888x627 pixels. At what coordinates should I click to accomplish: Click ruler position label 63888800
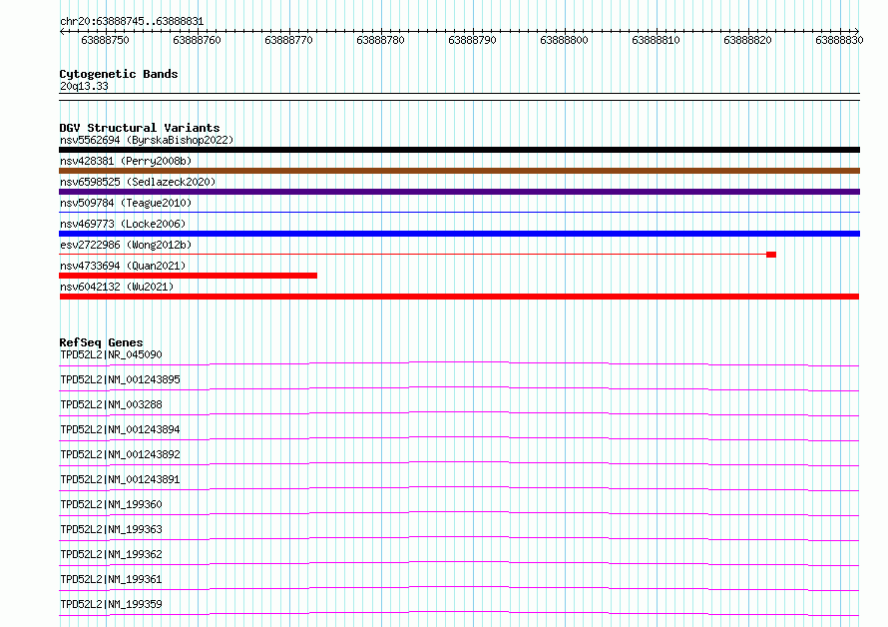(x=564, y=40)
